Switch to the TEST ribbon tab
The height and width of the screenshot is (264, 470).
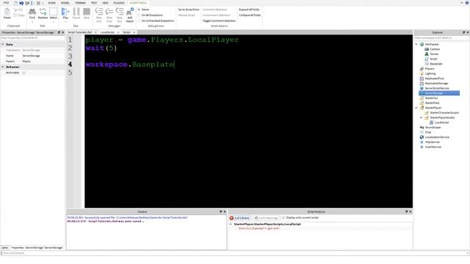(94, 3)
